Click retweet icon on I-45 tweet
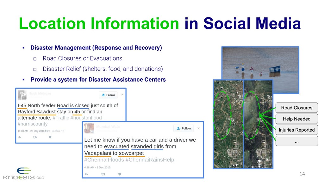This screenshot has height=182, width=324. click(x=35, y=137)
